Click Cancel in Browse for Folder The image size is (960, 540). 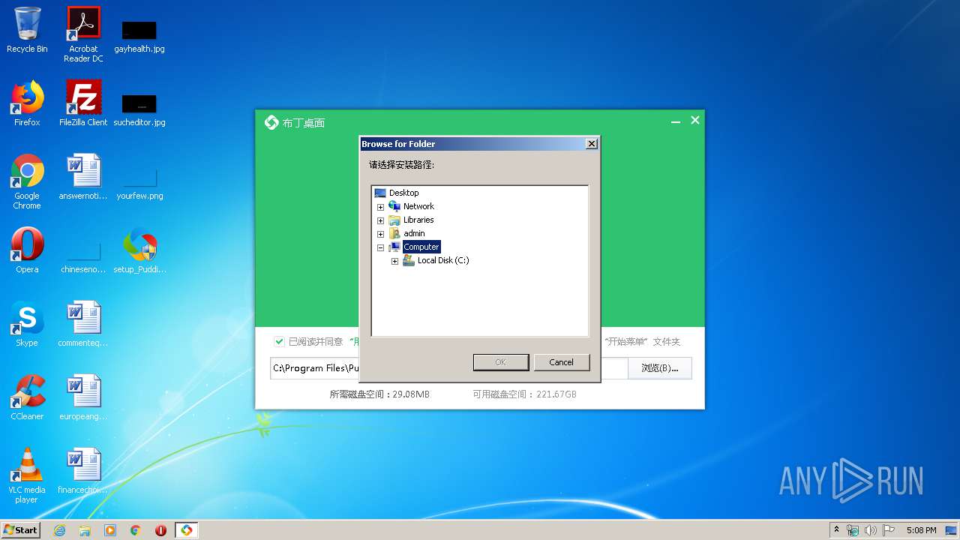(562, 362)
